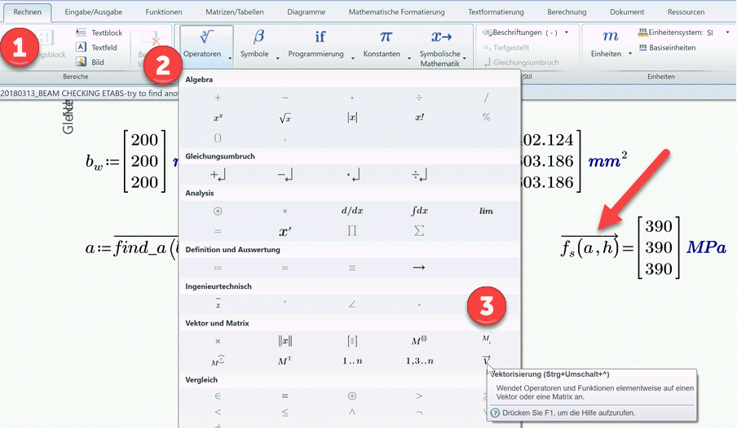Click the absolute value operator
Screen dimensions: 737x428
(351, 117)
